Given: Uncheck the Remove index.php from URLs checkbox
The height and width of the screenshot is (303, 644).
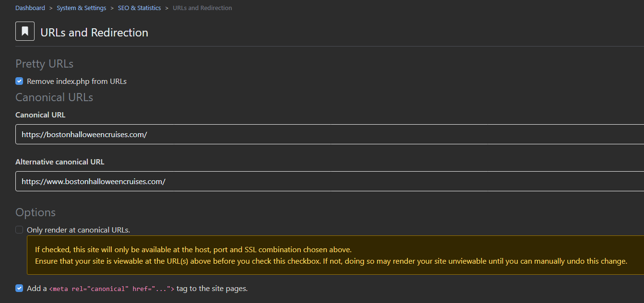Looking at the screenshot, I should tap(19, 82).
